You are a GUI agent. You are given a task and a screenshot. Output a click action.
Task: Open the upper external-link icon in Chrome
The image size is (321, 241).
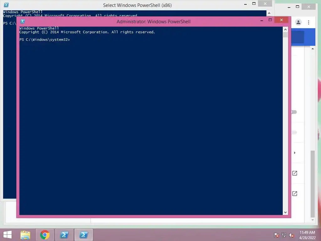[295, 173]
